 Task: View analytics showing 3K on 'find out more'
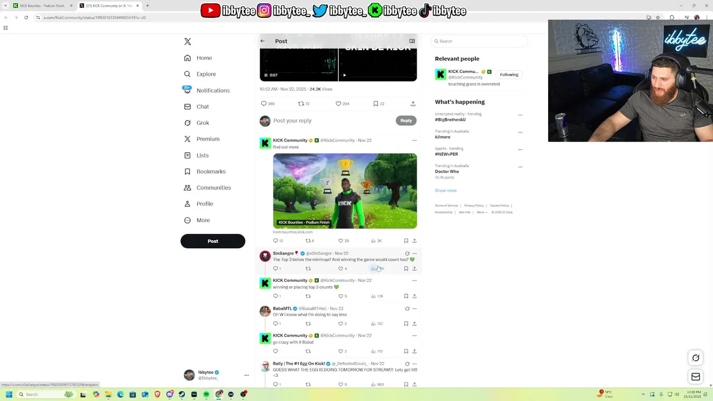(x=377, y=241)
